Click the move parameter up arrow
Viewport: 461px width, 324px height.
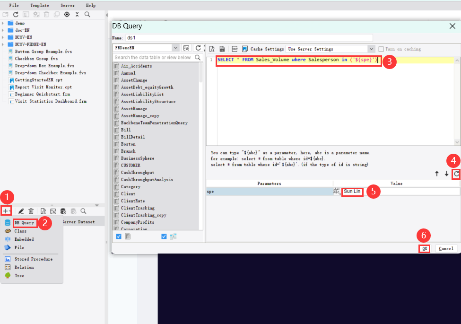tap(437, 174)
